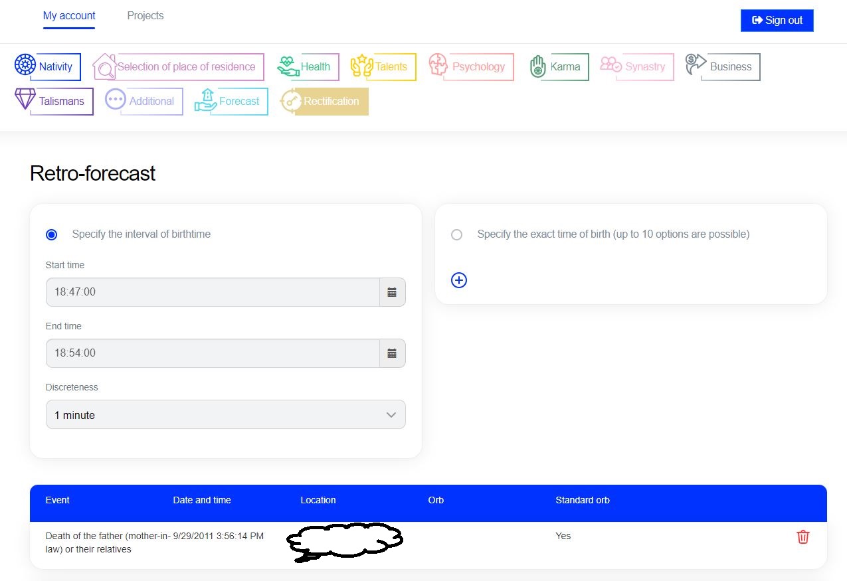Viewport: 847px width, 581px height.
Task: Delete the Death of the father event
Action: click(x=802, y=537)
